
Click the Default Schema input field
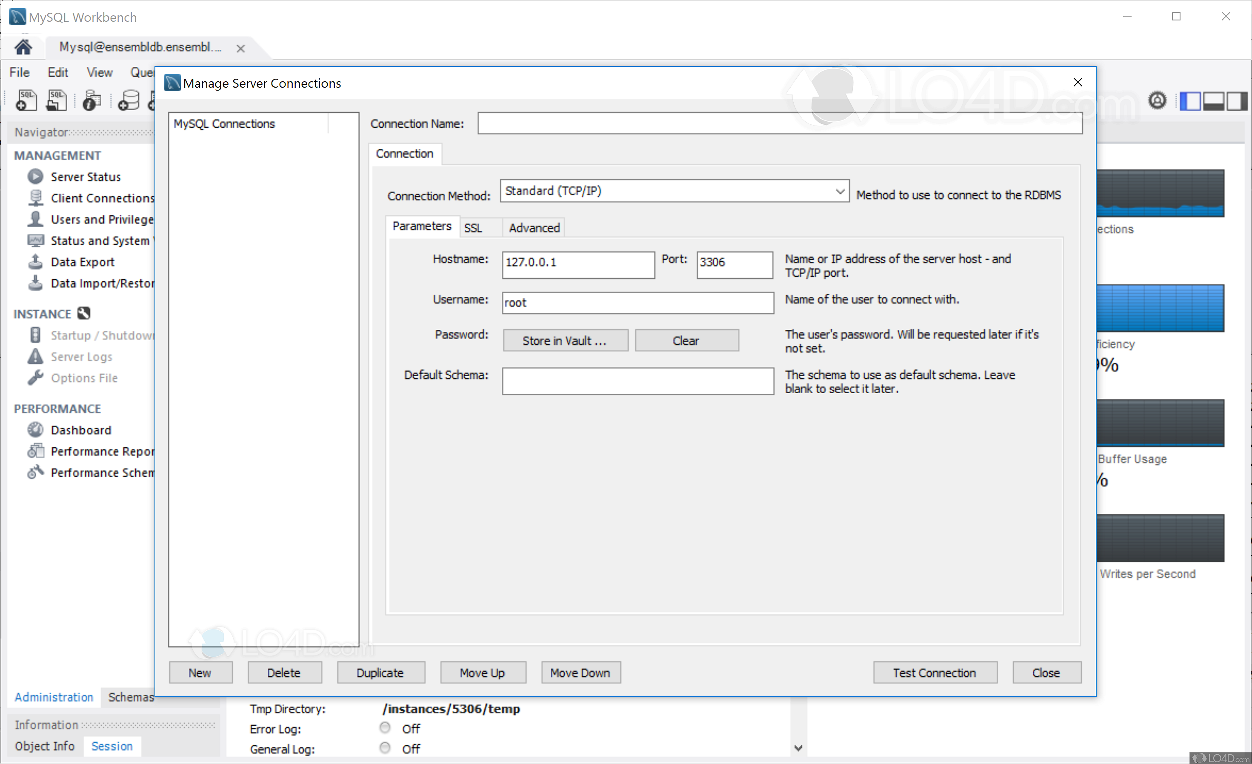637,382
